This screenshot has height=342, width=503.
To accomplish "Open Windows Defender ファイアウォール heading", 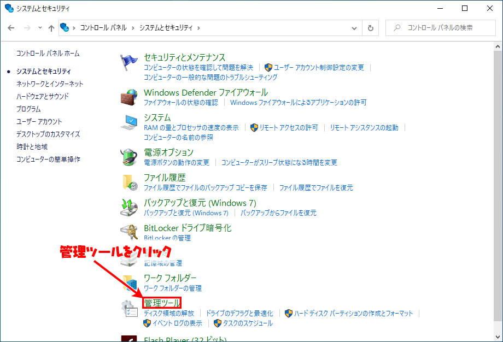I will (206, 92).
